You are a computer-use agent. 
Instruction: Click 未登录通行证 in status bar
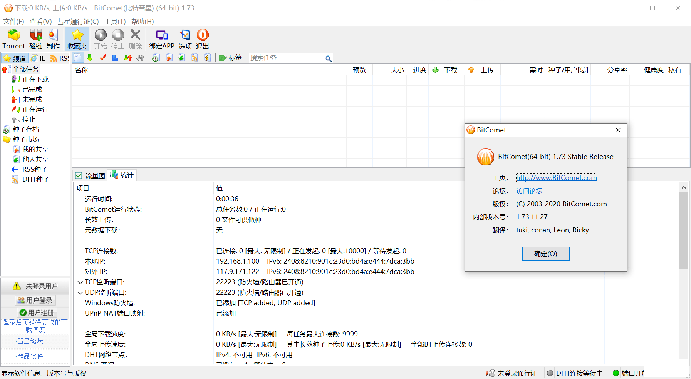pyautogui.click(x=513, y=373)
